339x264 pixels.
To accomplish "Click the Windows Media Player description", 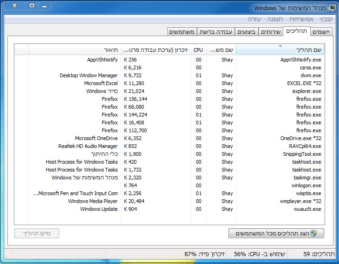I will 93,201.
